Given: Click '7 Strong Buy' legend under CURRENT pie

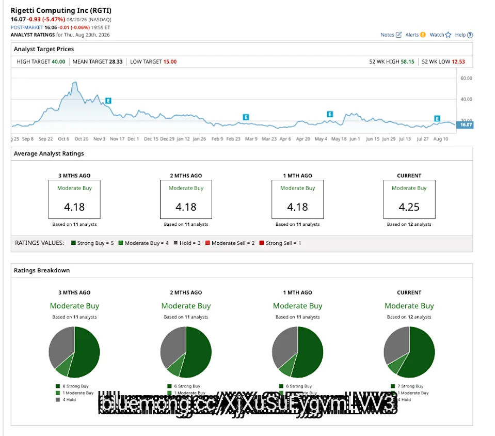Looking at the screenshot, I should 407,386.
